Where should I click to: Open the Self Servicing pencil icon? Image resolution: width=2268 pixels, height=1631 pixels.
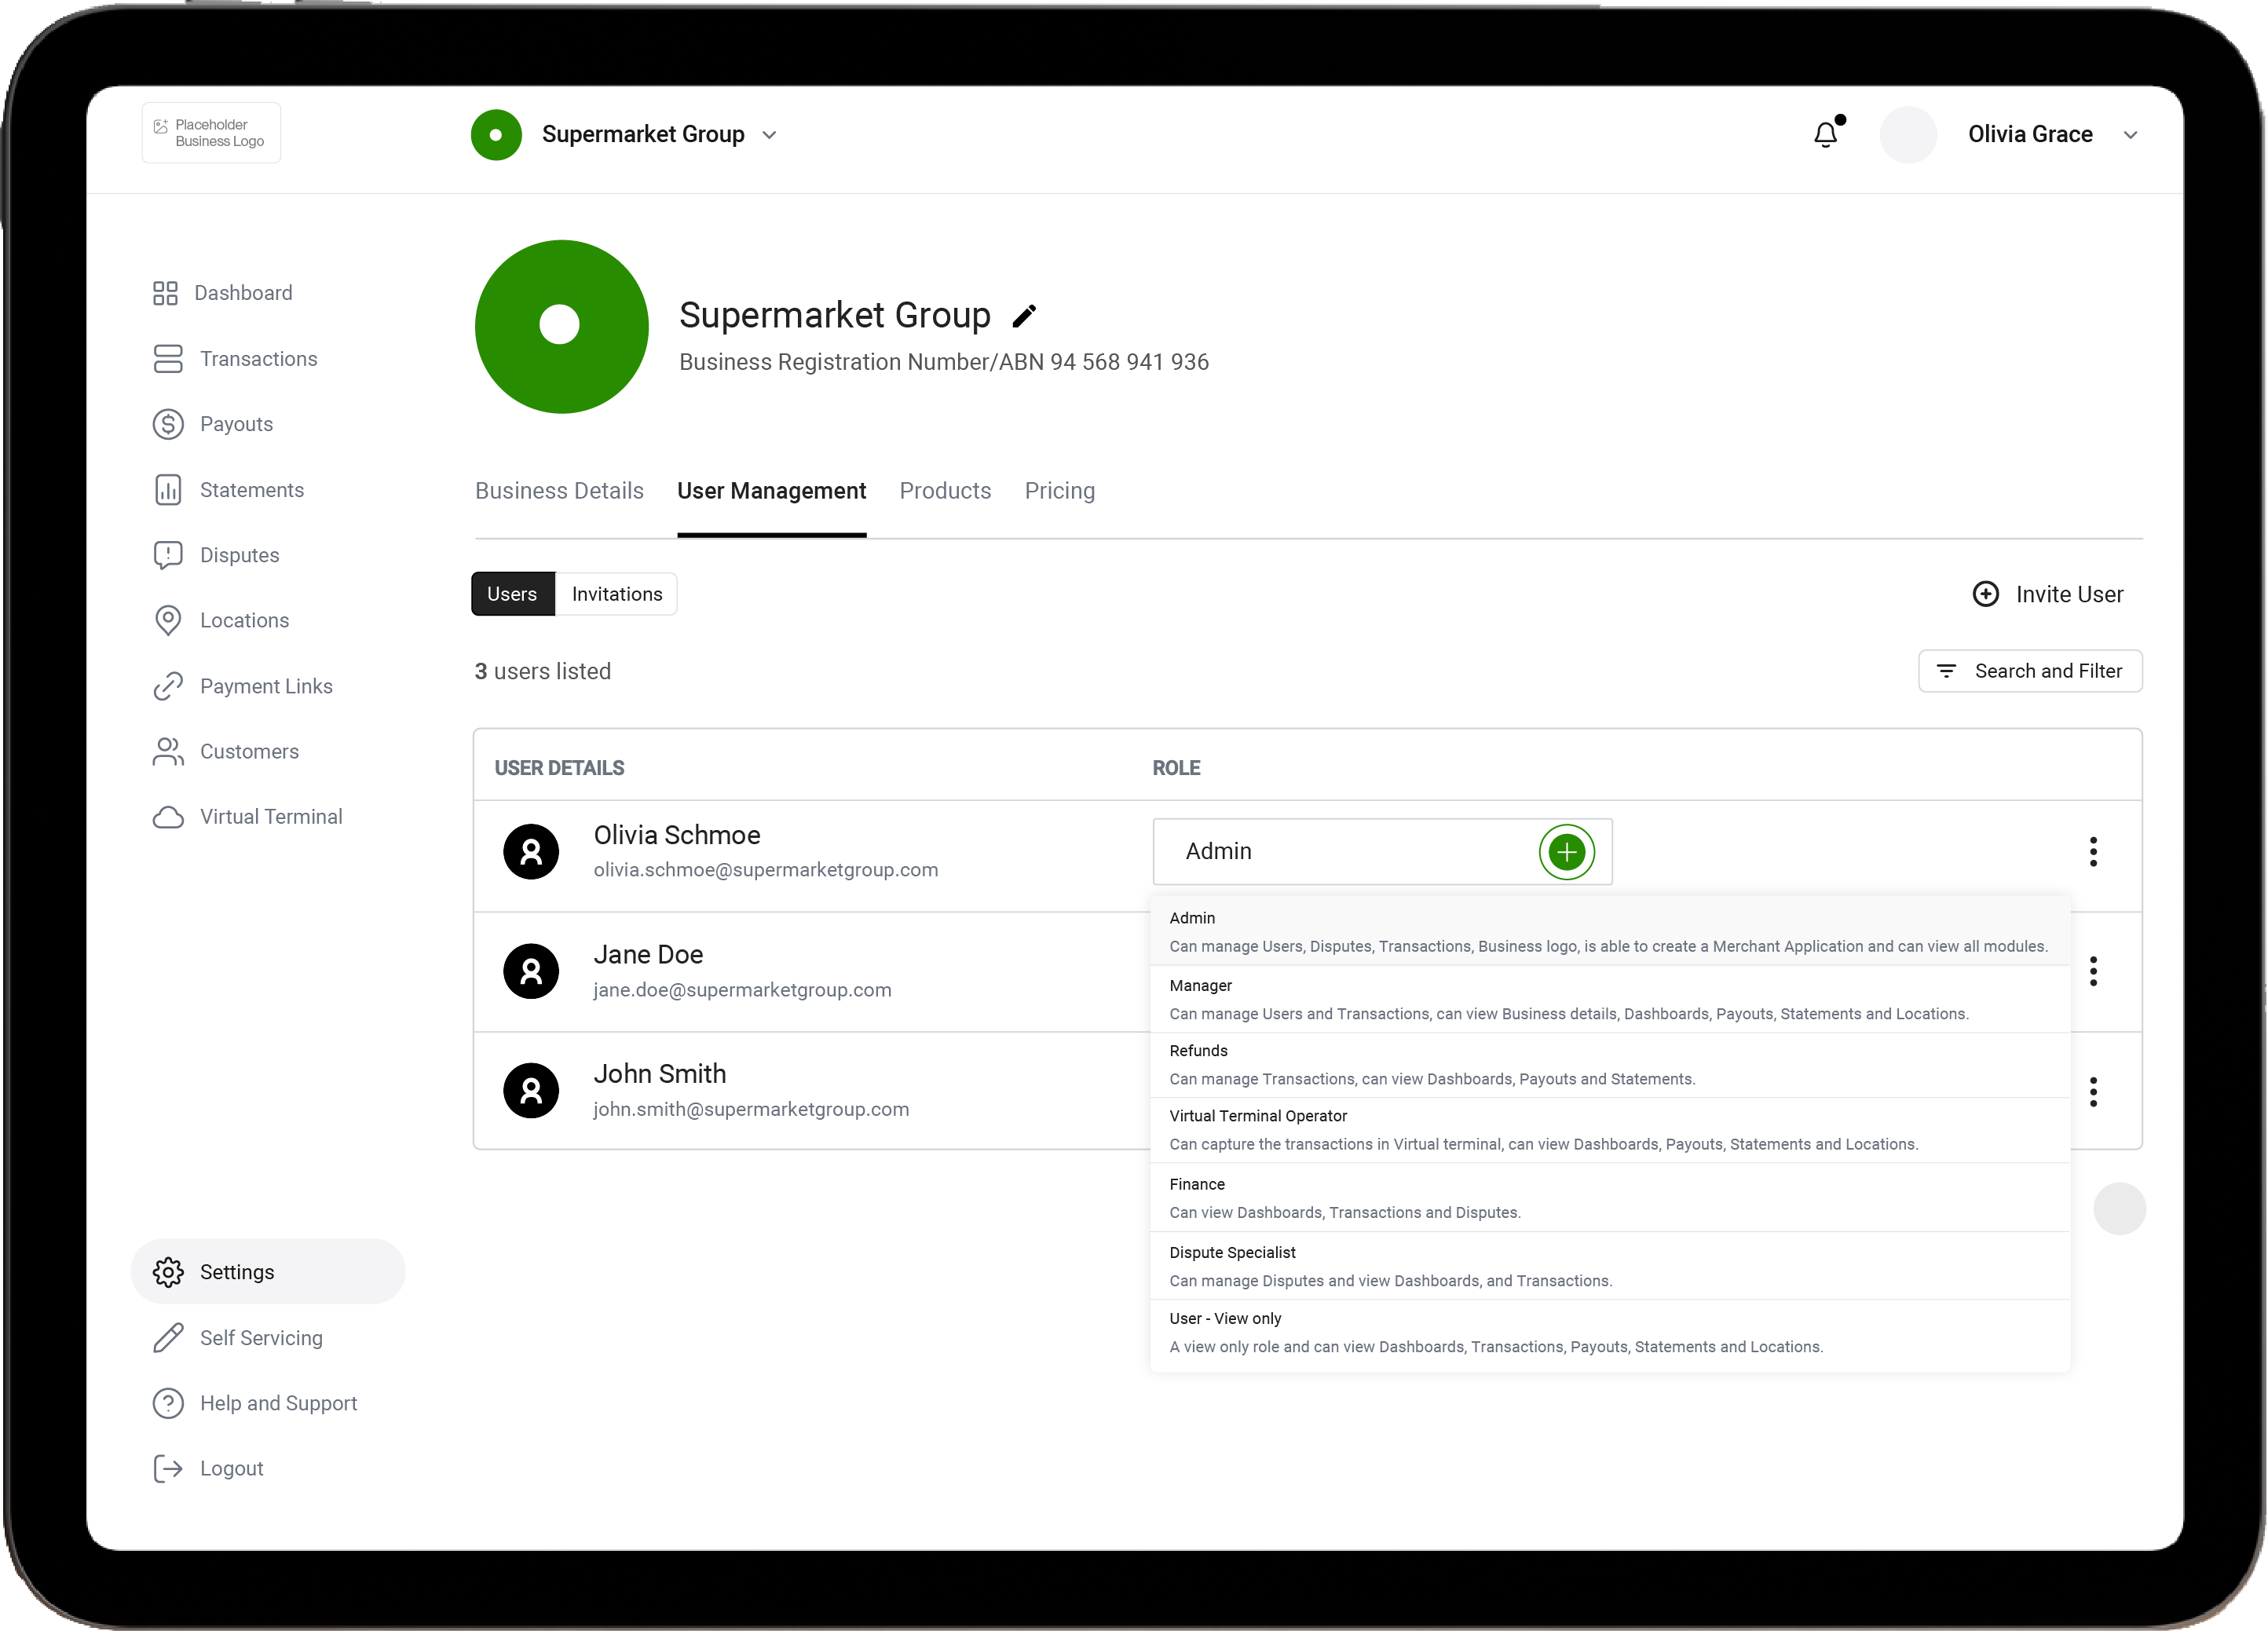168,1338
